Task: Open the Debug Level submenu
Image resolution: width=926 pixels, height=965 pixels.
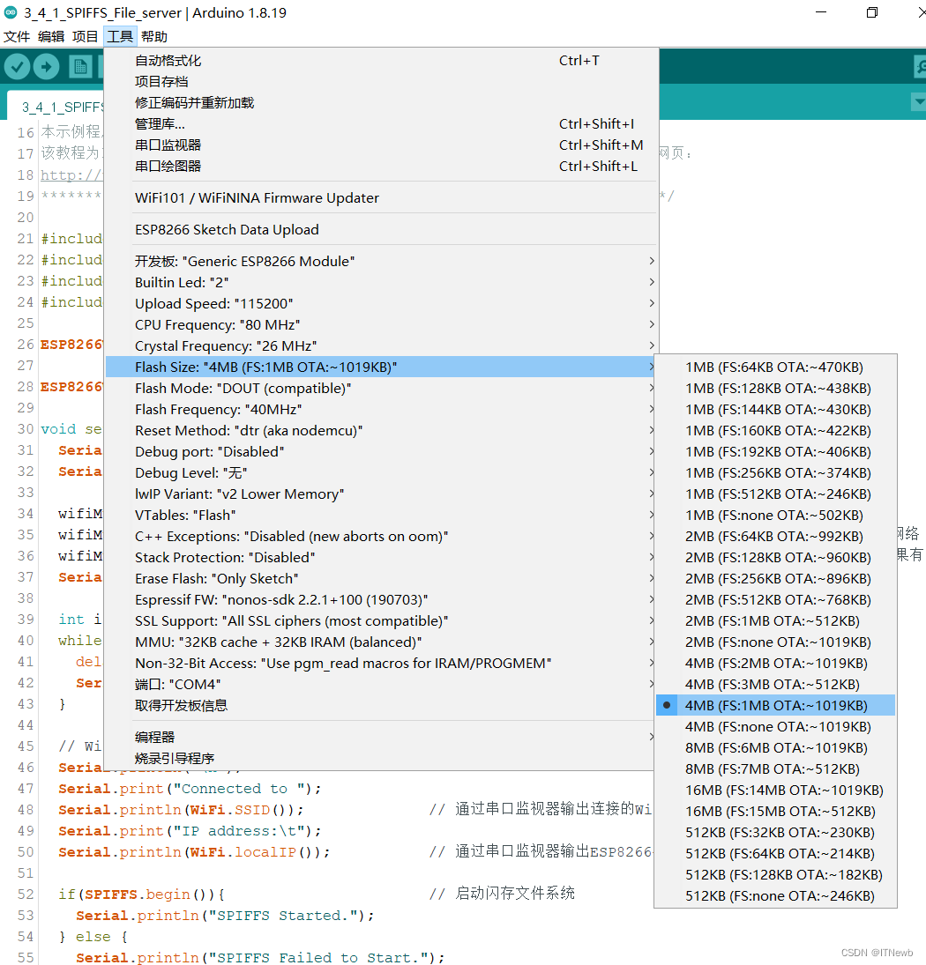Action: tap(382, 472)
